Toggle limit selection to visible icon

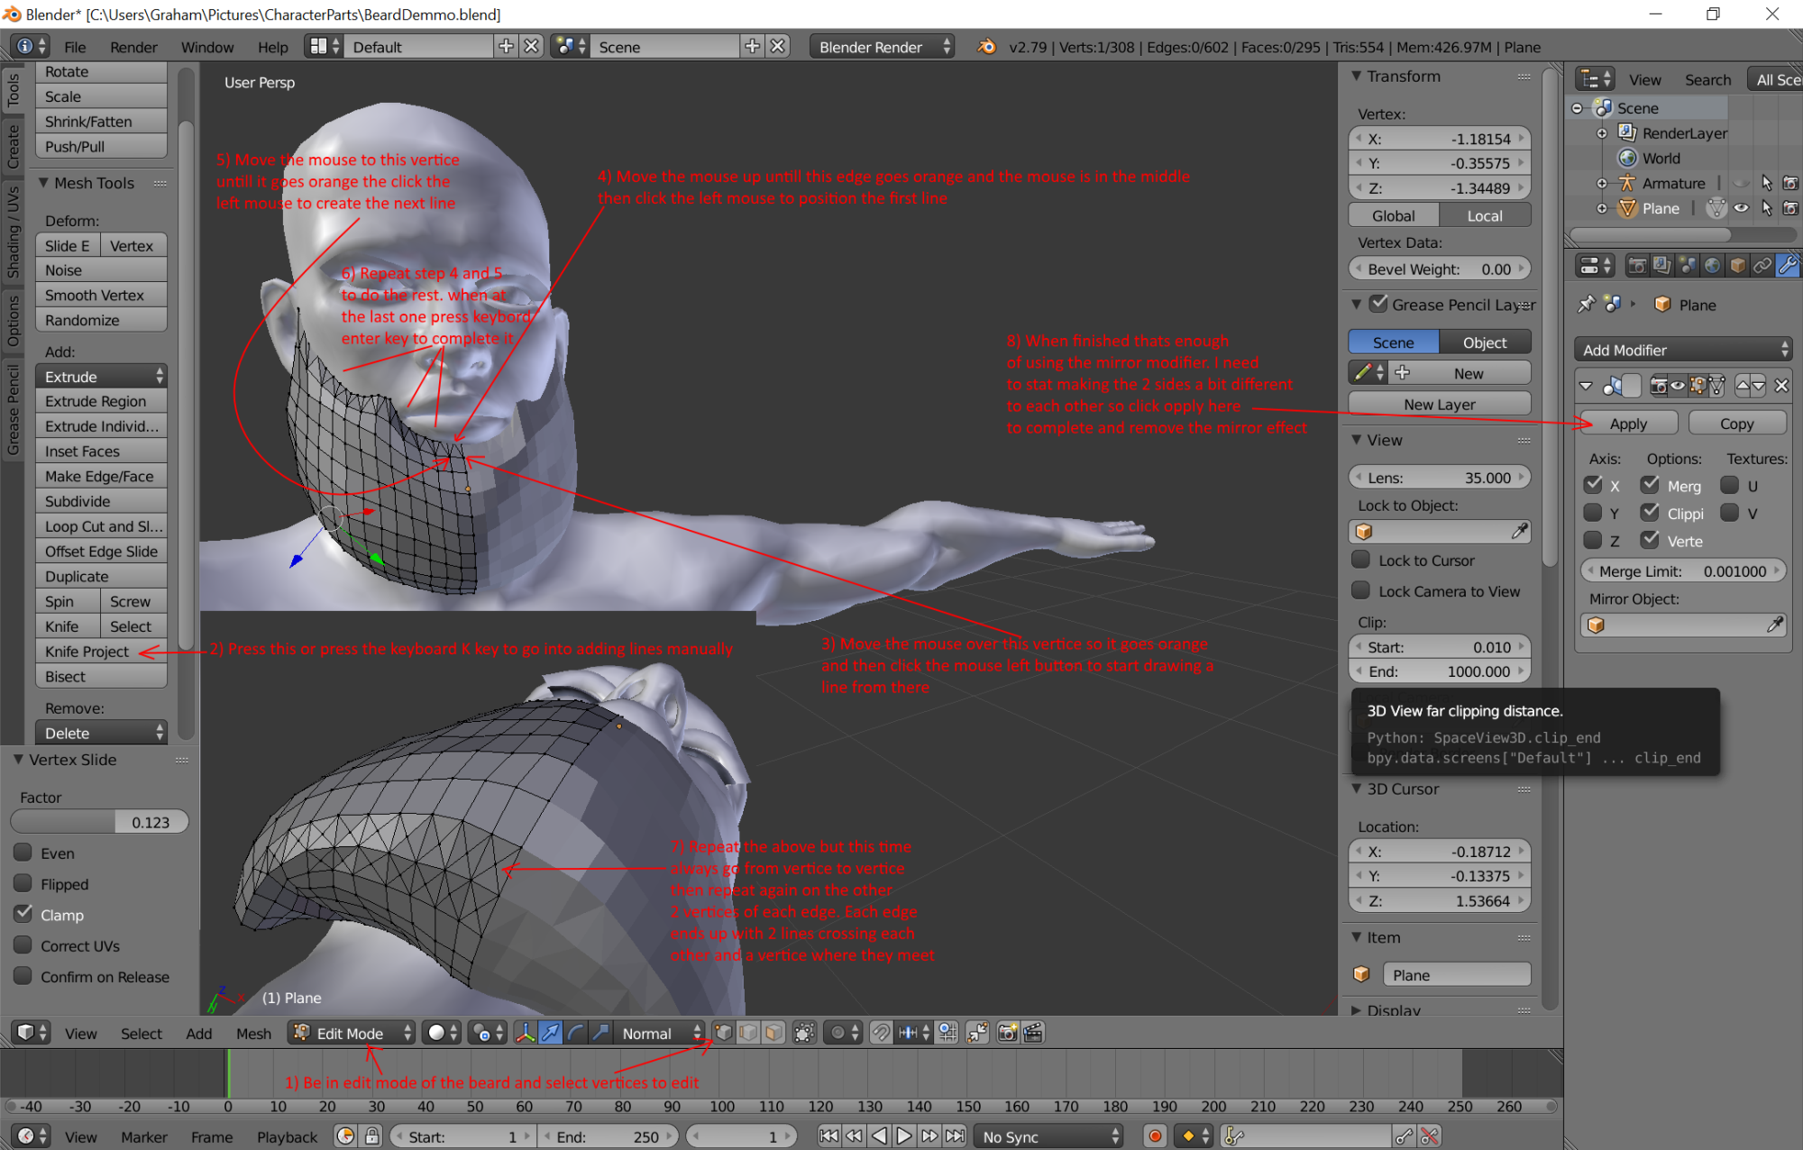point(804,1033)
